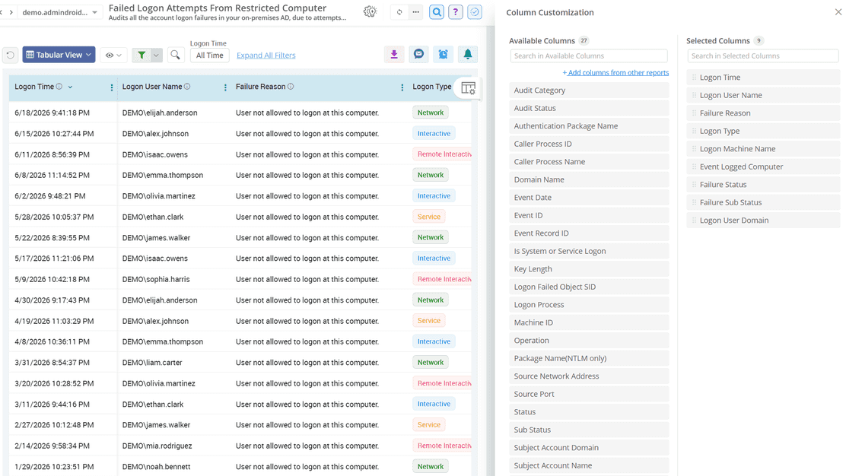Click the reset arrow icon beside Tabular View
Screen dimensions: 846x476
pos(10,55)
